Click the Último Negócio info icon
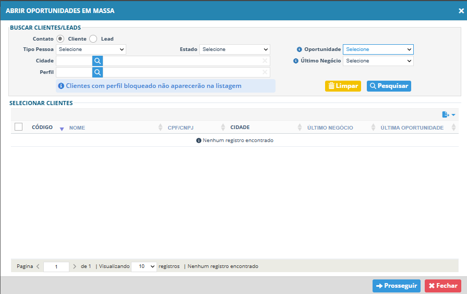The width and height of the screenshot is (467, 294). (296, 61)
